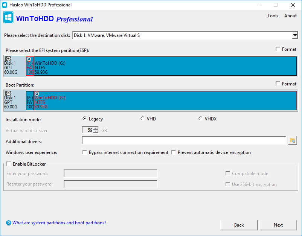Click the Next button
This screenshot has width=302, height=236.
(x=278, y=225)
